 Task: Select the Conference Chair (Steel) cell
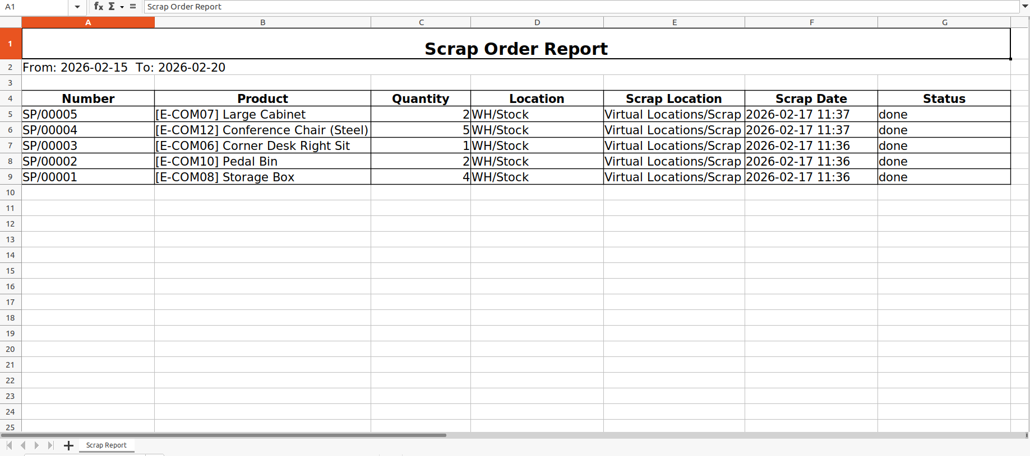point(262,130)
